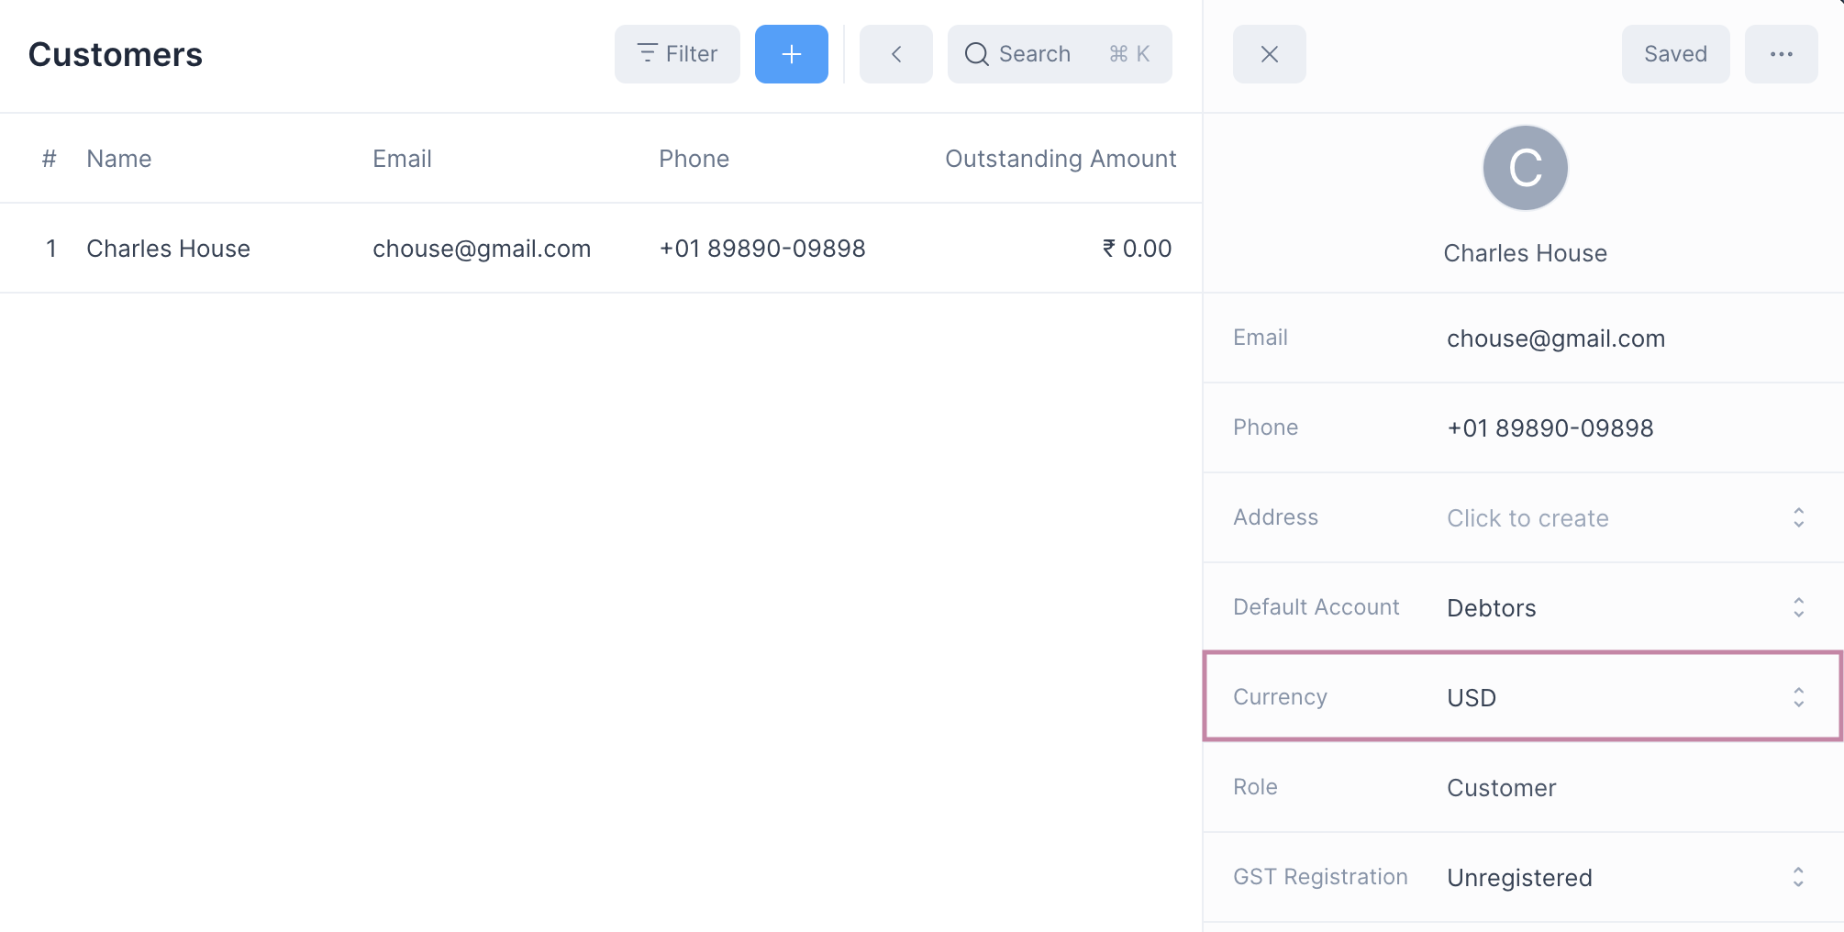1844x932 pixels.
Task: Click the Role Customer field
Action: point(1501,788)
